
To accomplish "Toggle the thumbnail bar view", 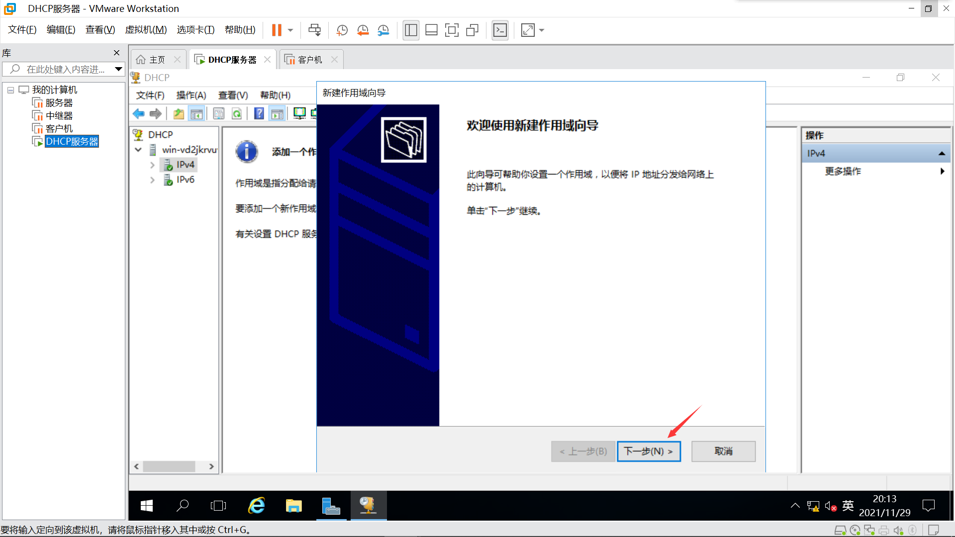I will tap(431, 30).
